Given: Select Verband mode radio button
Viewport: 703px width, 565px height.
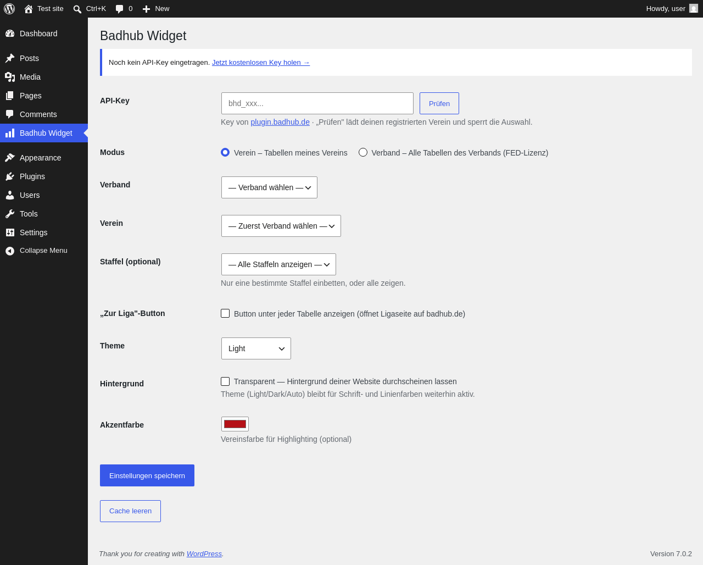Looking at the screenshot, I should [x=363, y=152].
